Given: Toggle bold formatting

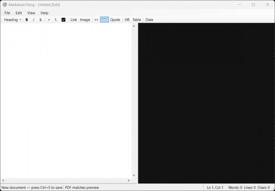Looking at the screenshot, I should (x=27, y=20).
